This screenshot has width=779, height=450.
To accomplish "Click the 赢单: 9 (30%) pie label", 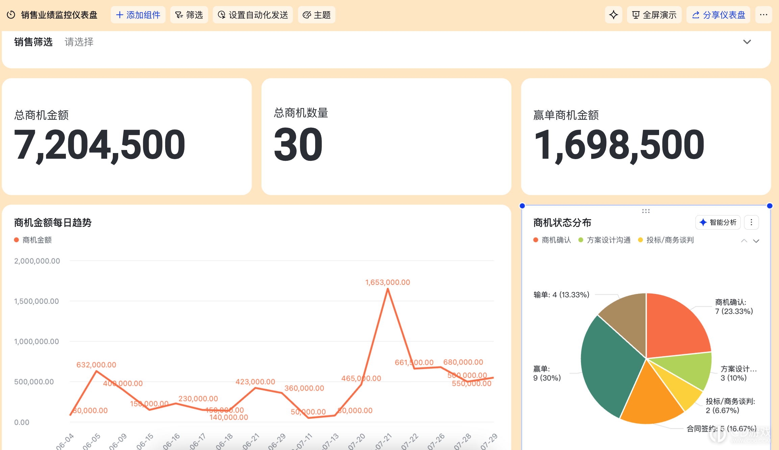I will coord(547,373).
